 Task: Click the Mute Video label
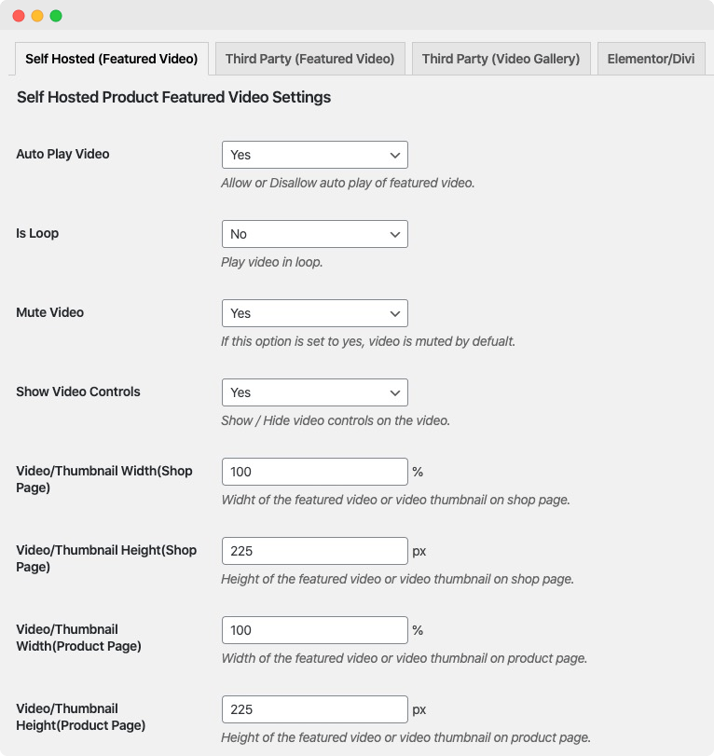pyautogui.click(x=49, y=312)
